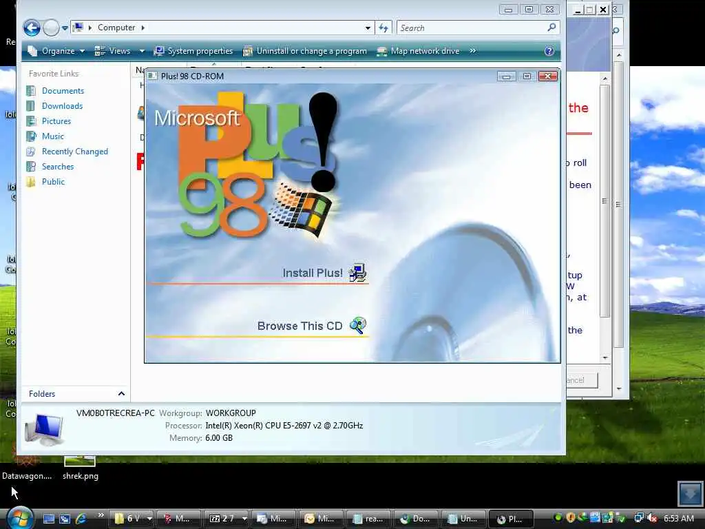Click the blue down-arrow gadget on the desktop
705x529 pixels.
pyautogui.click(x=690, y=493)
